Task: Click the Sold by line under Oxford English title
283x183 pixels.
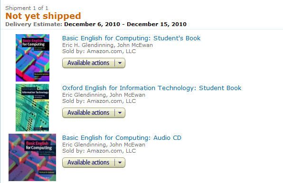Action: 99,101
